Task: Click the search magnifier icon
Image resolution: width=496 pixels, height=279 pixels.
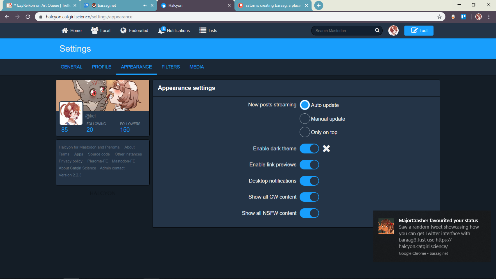Action: click(x=377, y=30)
